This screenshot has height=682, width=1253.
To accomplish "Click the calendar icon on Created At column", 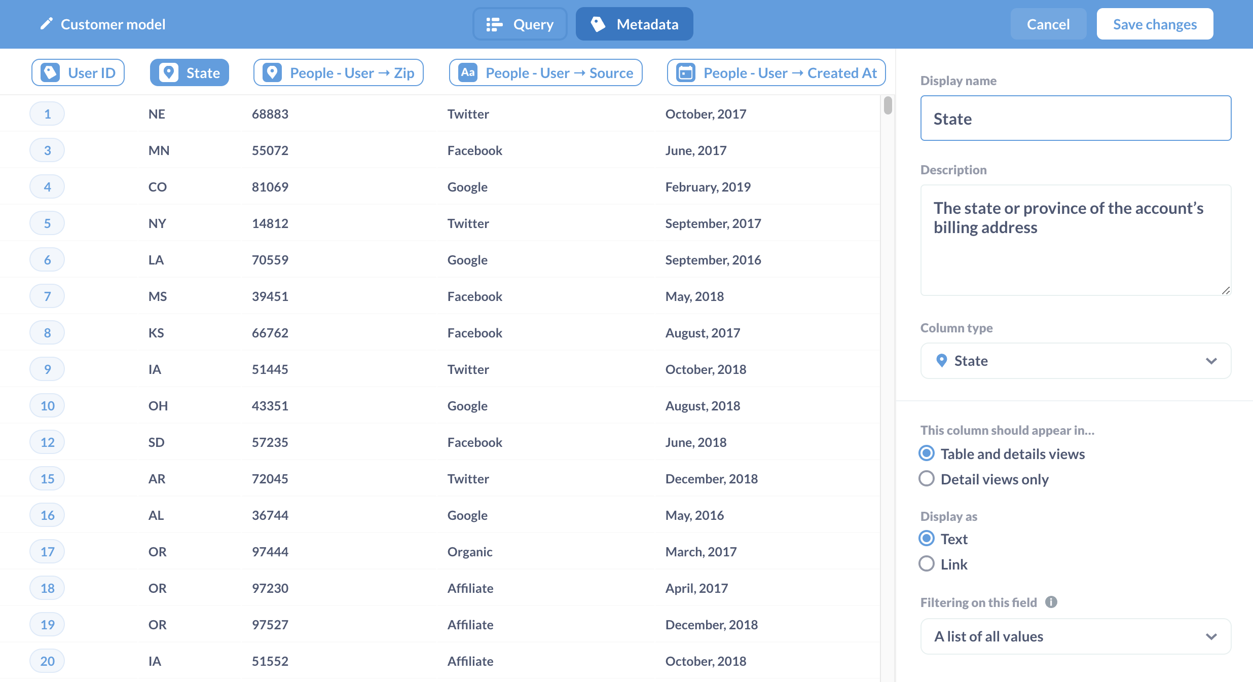I will [x=686, y=72].
